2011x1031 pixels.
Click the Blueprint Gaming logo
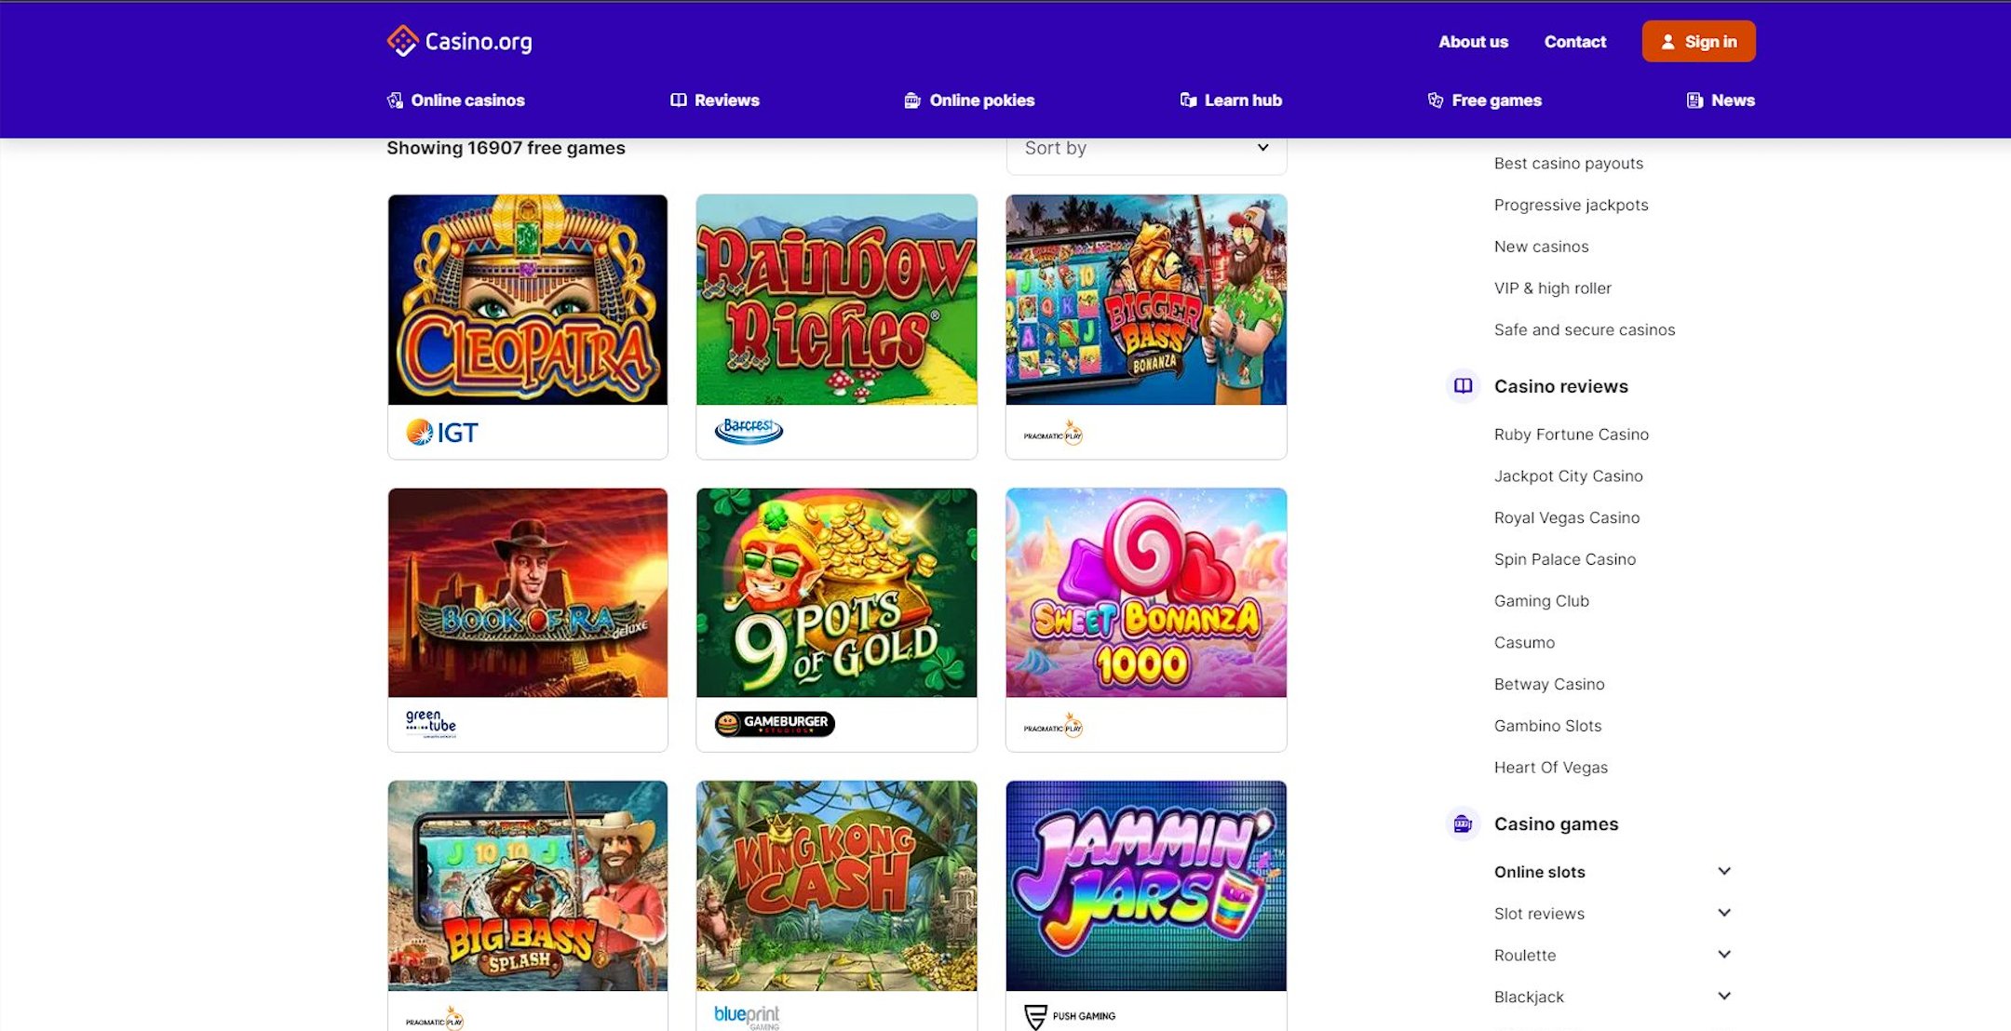pyautogui.click(x=747, y=1016)
